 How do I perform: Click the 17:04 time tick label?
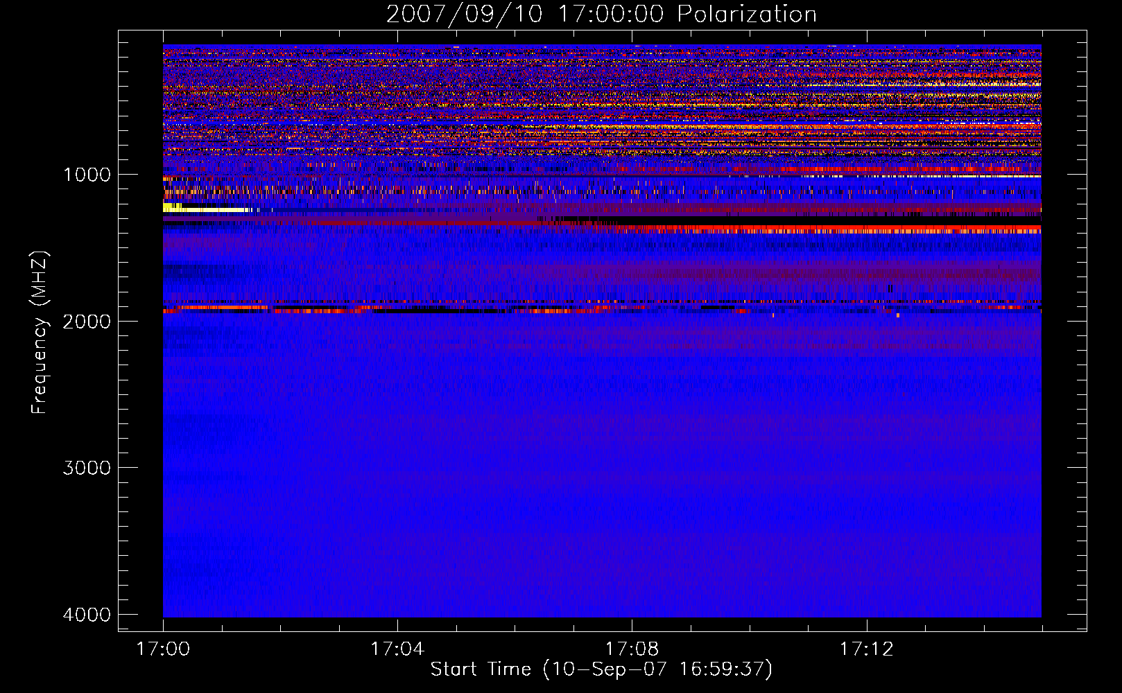[397, 649]
